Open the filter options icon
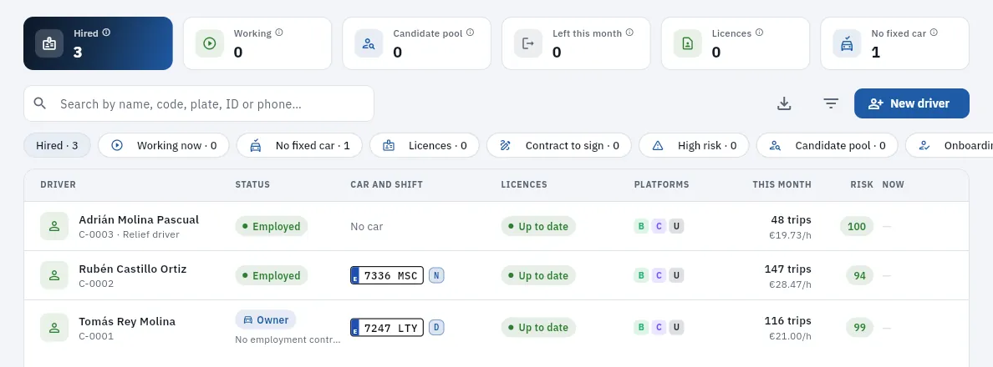This screenshot has height=367, width=993. [x=831, y=103]
